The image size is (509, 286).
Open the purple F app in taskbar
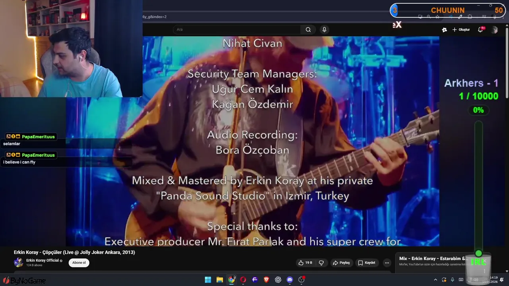point(255,280)
